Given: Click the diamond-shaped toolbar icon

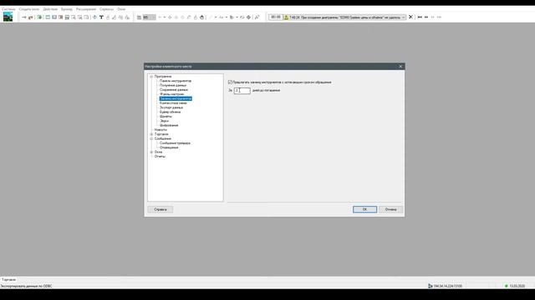Looking at the screenshot, I should (x=248, y=17).
